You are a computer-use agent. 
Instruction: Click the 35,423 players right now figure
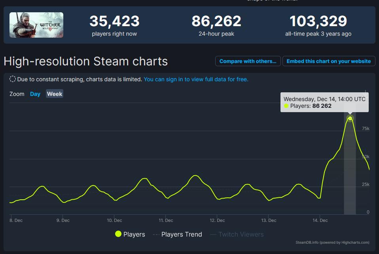tap(114, 21)
